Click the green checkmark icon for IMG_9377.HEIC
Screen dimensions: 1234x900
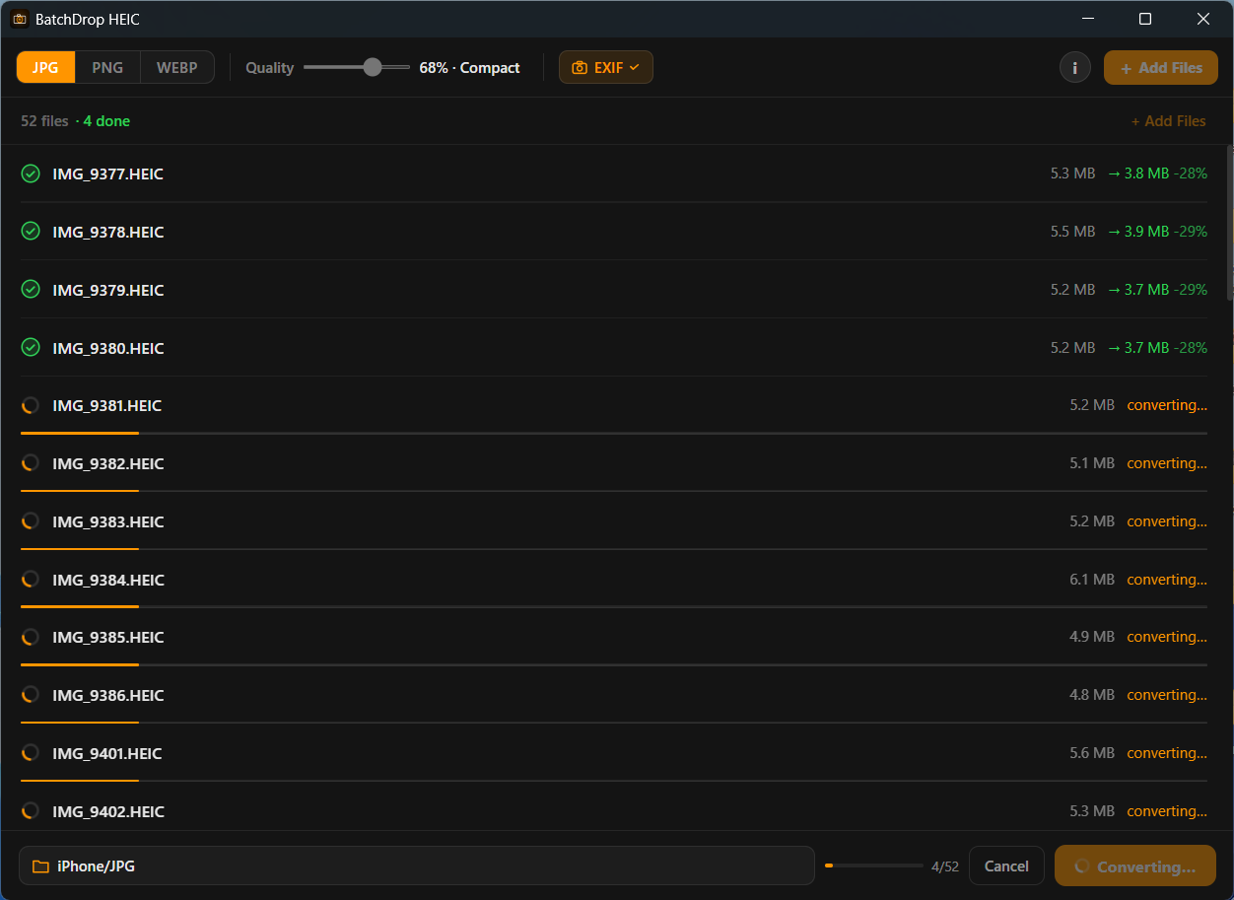point(31,173)
